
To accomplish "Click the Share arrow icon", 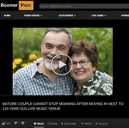I will click(x=48, y=124).
